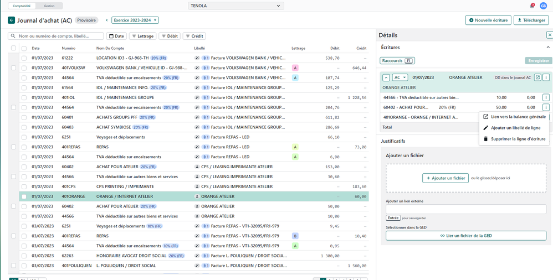This screenshot has width=553, height=280.
Task: Tick the checkbox for the 401ORANGE row
Action: click(x=24, y=196)
